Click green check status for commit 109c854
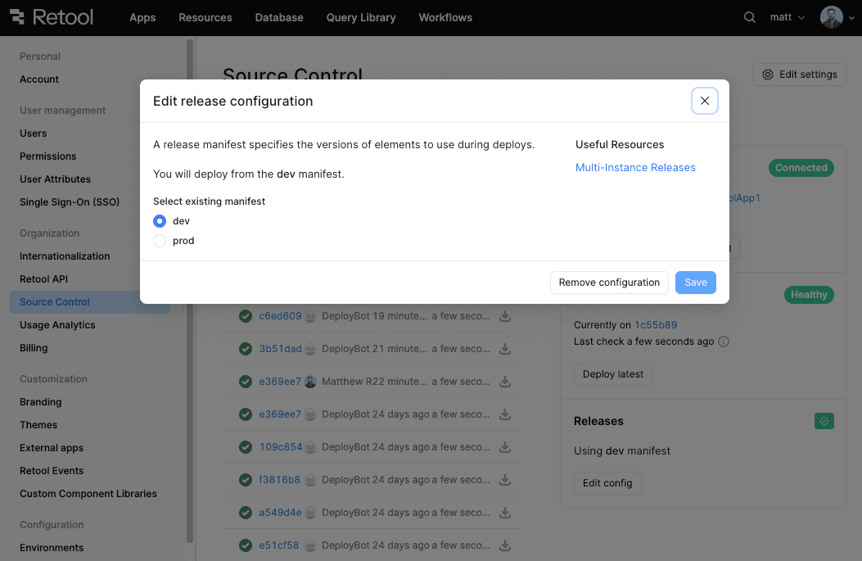The width and height of the screenshot is (862, 561). [x=245, y=447]
